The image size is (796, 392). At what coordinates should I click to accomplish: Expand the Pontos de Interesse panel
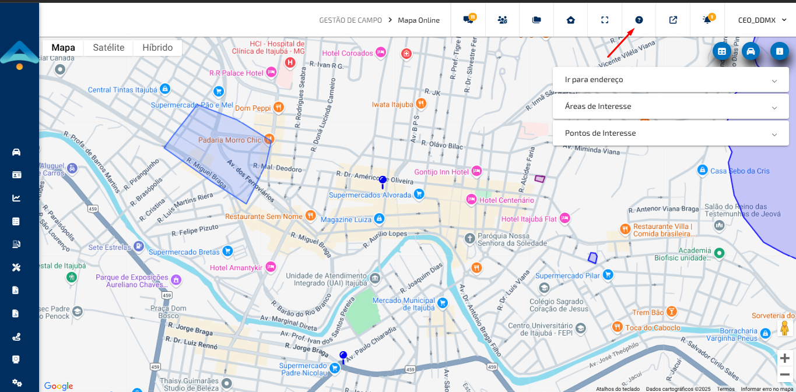(x=671, y=133)
